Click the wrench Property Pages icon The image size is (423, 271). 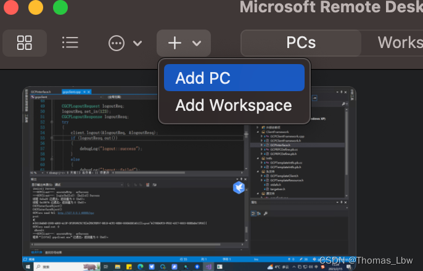[265, 214]
